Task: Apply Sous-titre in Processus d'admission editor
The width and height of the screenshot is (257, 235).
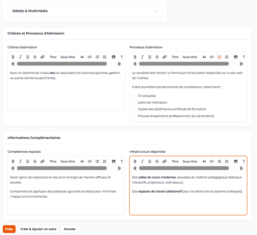Action: point(190,57)
